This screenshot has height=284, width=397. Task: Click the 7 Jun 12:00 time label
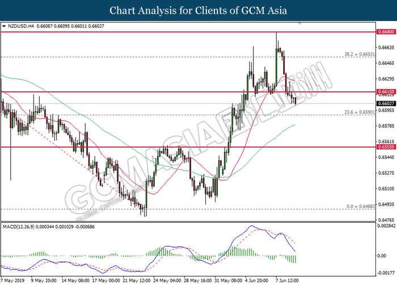pos(287,281)
